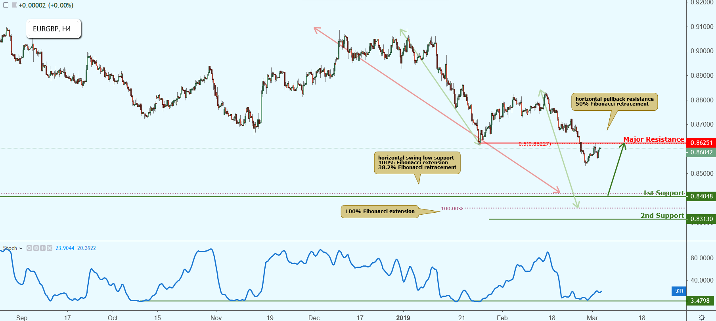The width and height of the screenshot is (716, 321).
Task: Select the 0.5(0.86227) Fibonacci label
Action: [x=534, y=144]
